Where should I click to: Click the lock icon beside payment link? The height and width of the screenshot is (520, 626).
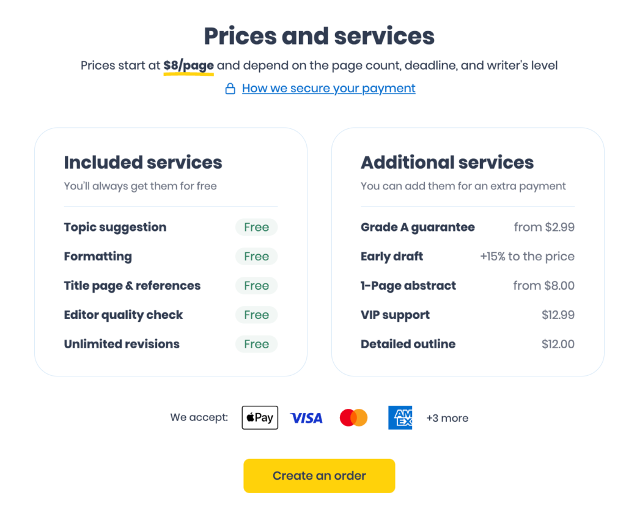pyautogui.click(x=230, y=89)
